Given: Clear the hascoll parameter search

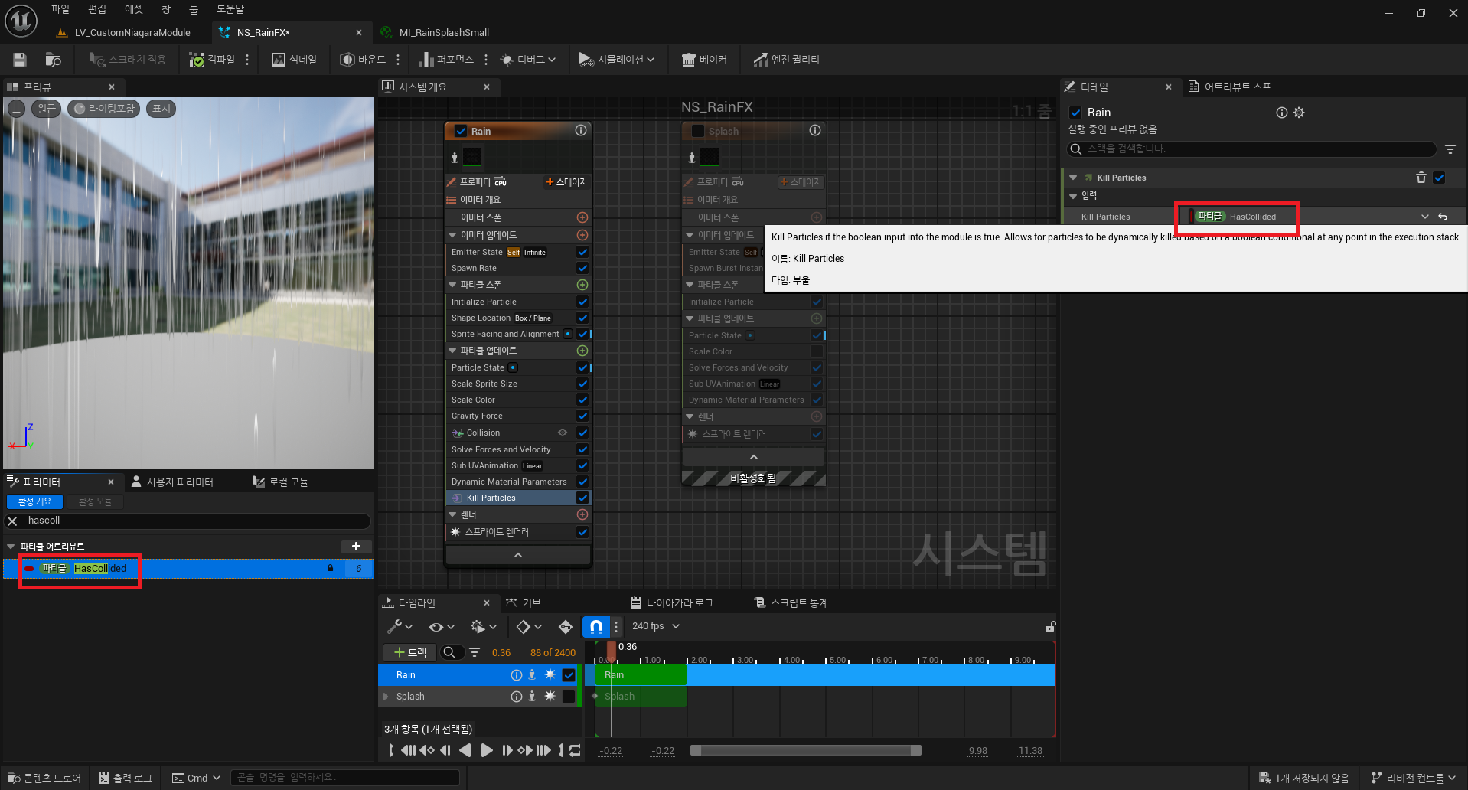Looking at the screenshot, I should 12,521.
